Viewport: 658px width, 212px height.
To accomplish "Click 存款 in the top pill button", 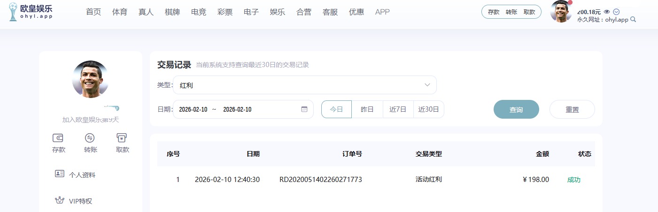I will [494, 12].
